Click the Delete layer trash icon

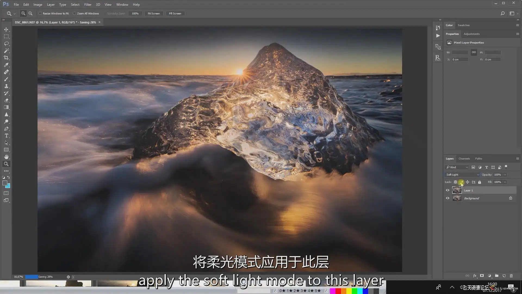coord(511,276)
